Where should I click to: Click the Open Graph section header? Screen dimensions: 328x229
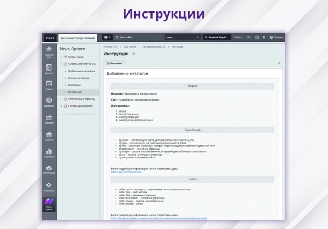(192, 130)
